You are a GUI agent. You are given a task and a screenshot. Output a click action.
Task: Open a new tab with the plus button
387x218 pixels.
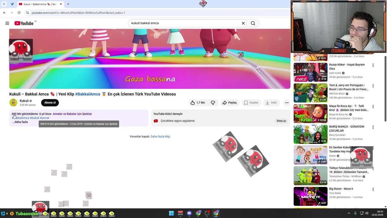click(68, 4)
